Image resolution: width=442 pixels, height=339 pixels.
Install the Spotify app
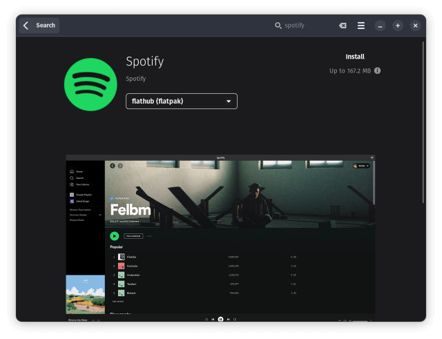point(354,57)
